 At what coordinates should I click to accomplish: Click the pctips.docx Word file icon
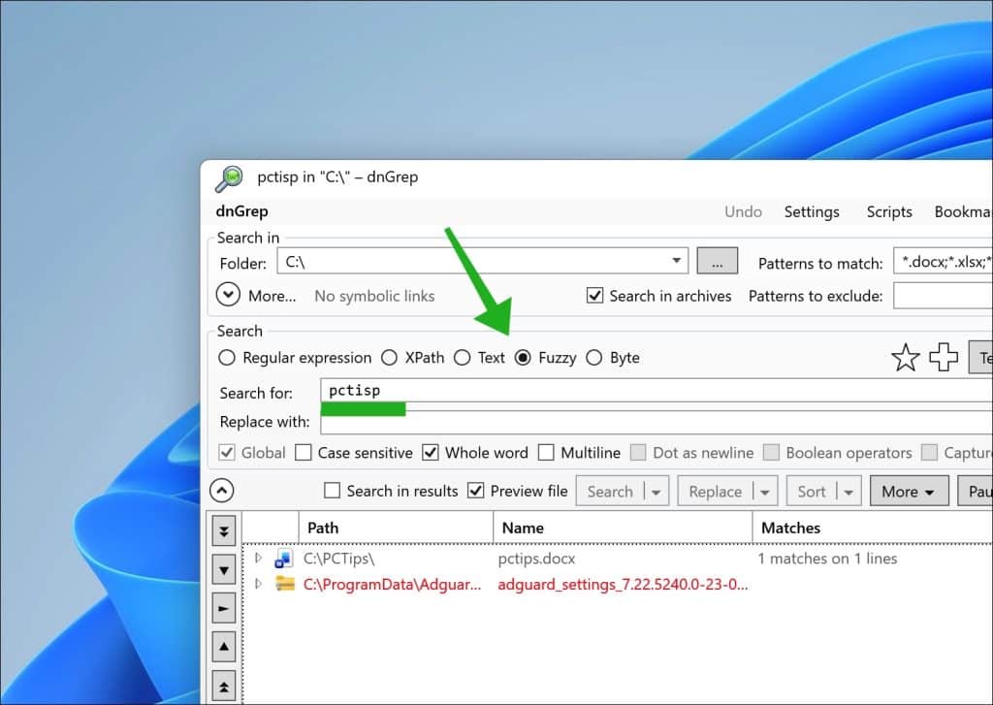pyautogui.click(x=284, y=559)
